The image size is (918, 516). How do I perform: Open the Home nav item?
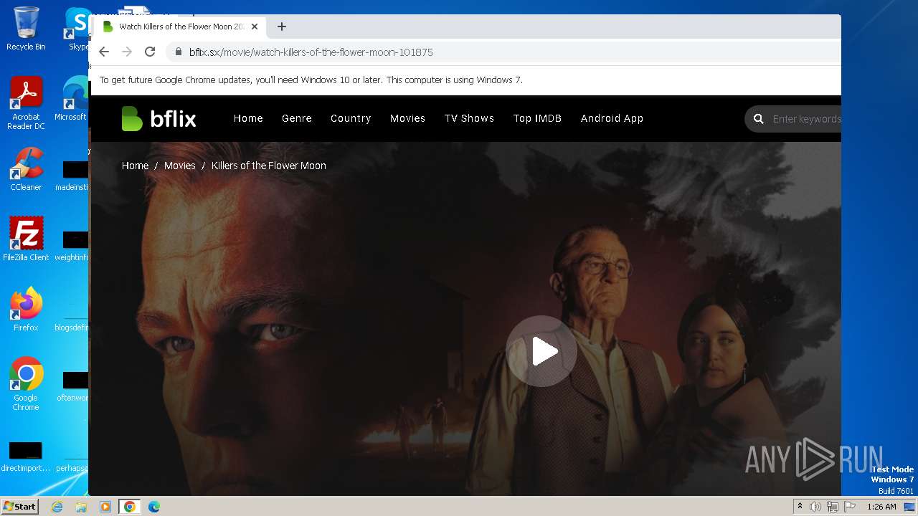(248, 118)
